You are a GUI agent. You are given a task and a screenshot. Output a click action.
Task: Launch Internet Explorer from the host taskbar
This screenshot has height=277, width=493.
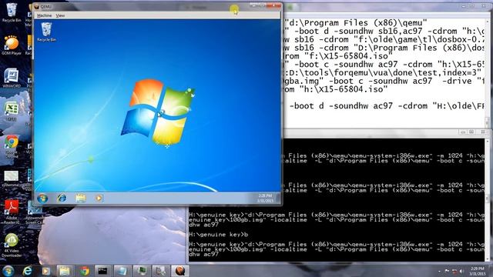point(28,271)
